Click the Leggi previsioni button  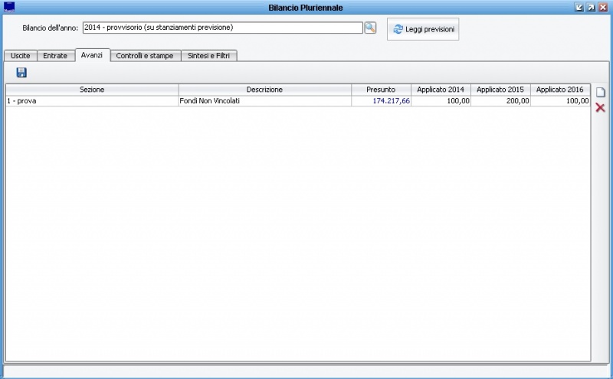(x=423, y=29)
